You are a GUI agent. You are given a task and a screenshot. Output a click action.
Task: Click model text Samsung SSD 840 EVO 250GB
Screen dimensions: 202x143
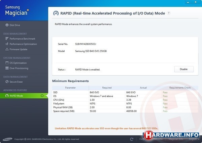click(91, 51)
